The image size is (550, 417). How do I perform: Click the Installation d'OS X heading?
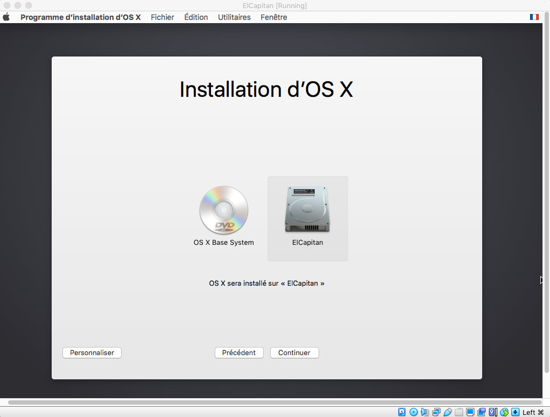pos(266,90)
